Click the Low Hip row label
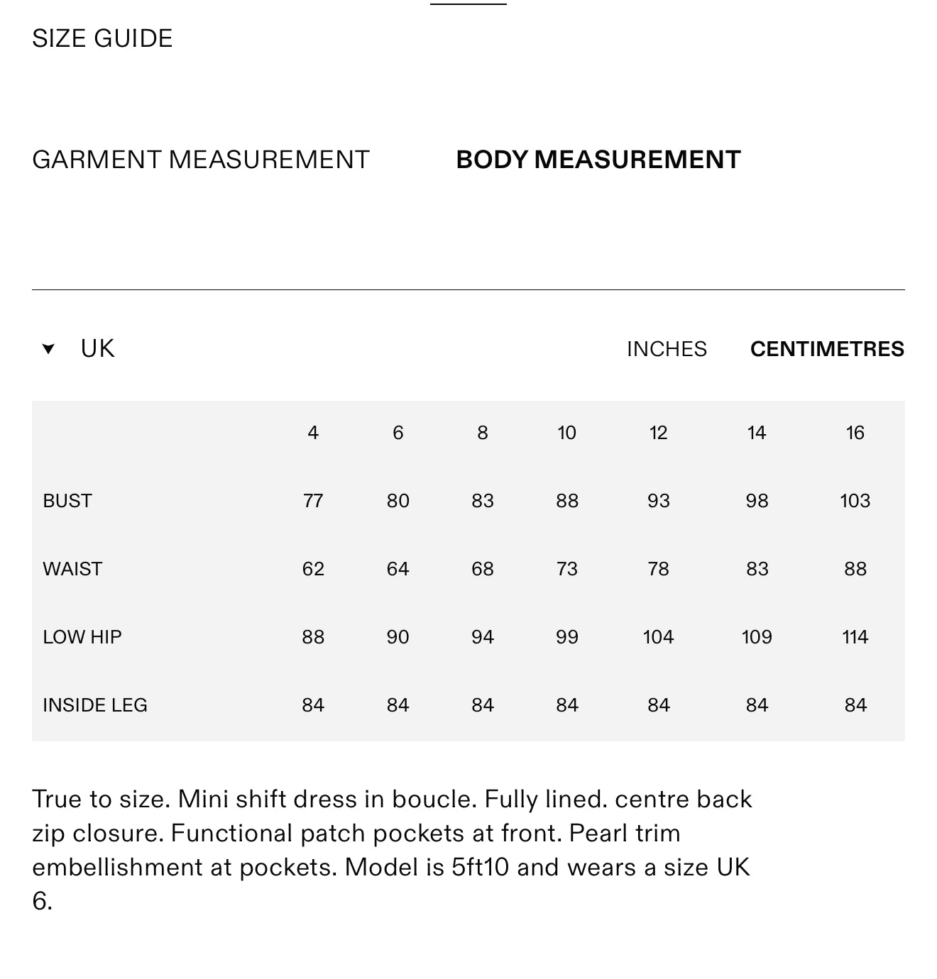The width and height of the screenshot is (937, 979). tap(82, 637)
